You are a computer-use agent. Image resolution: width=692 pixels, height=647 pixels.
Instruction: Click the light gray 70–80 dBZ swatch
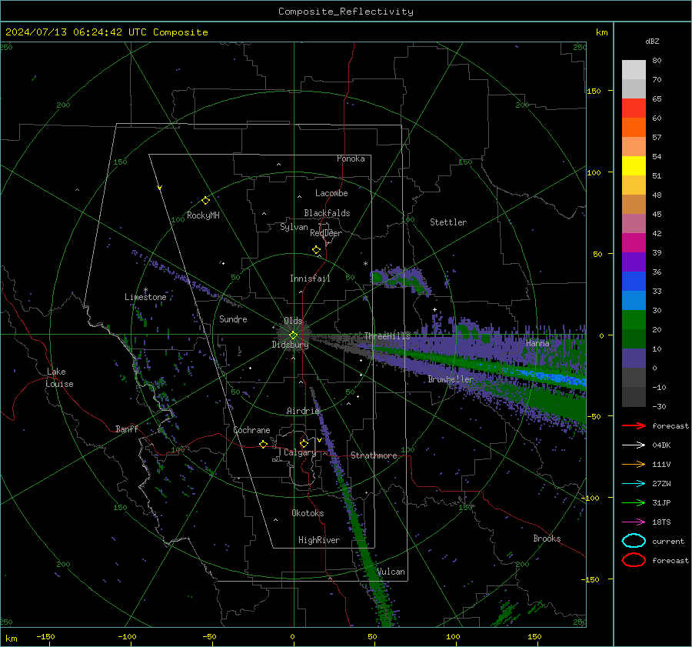click(634, 69)
